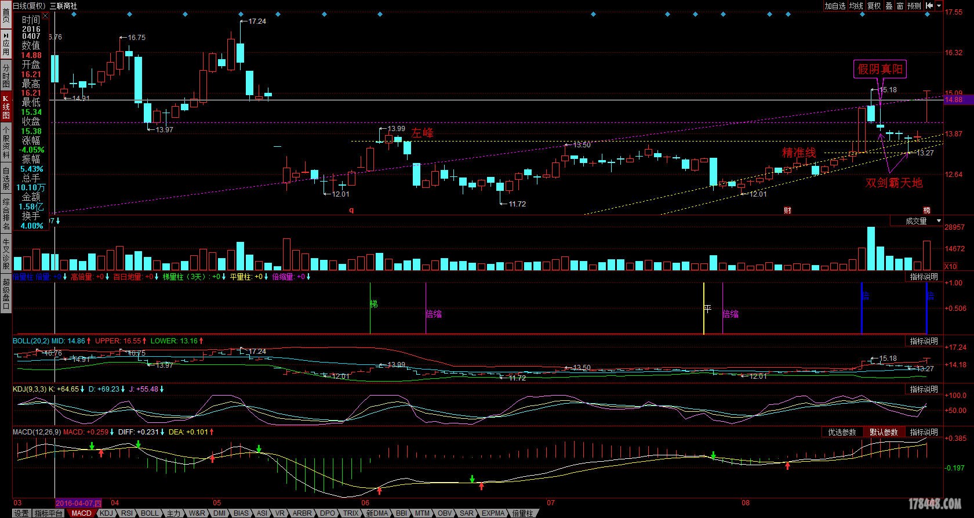Click the 2016-04-07 date marker
974x518 pixels.
click(x=78, y=503)
